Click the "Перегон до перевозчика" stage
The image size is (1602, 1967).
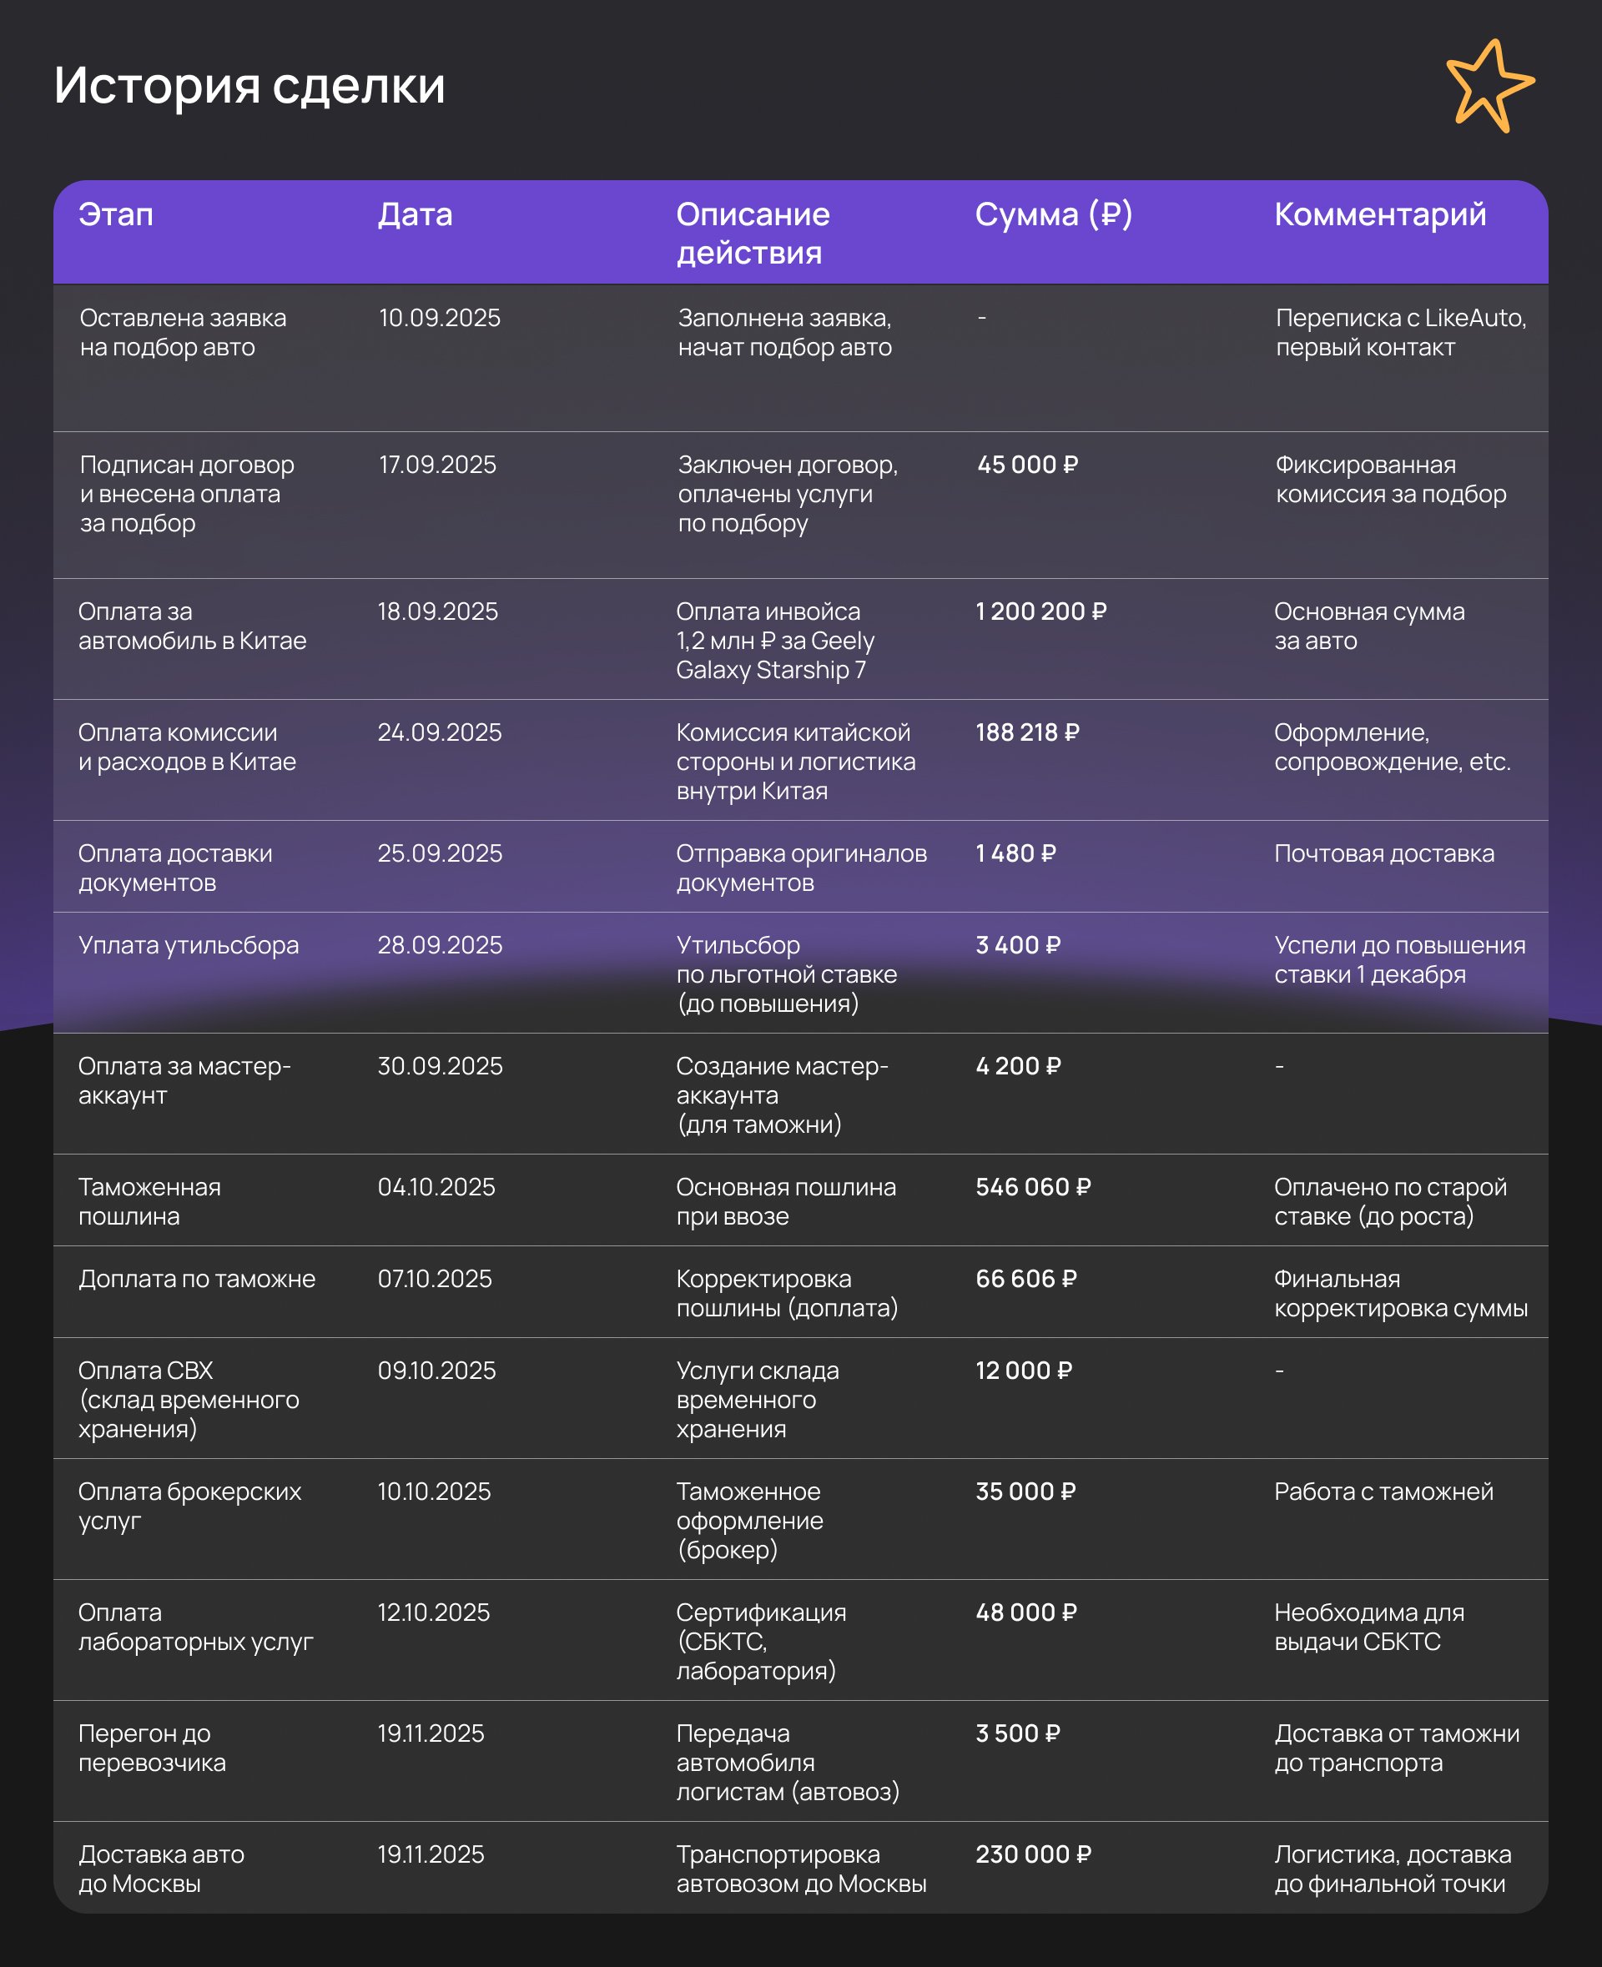[151, 1748]
